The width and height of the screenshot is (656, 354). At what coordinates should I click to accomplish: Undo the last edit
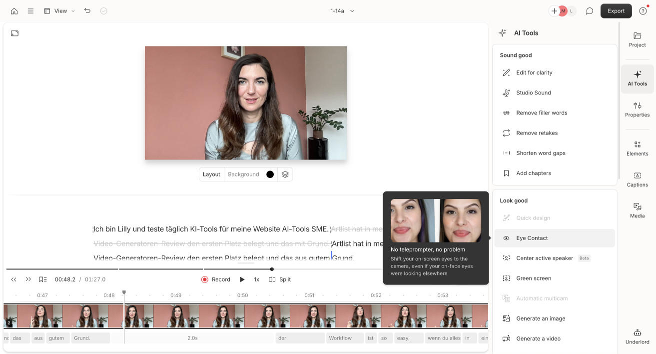click(x=87, y=11)
